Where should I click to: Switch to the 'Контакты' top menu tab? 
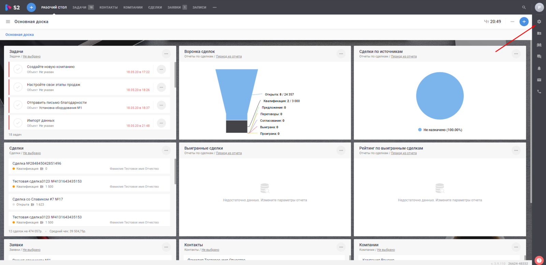109,7
